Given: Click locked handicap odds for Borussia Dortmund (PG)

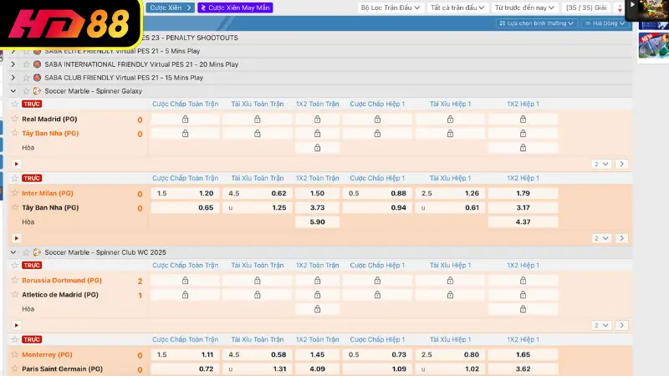Looking at the screenshot, I should pos(185,281).
